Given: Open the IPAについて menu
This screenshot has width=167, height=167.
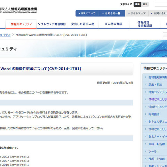Looking at the screenshot, I should coord(87,13).
